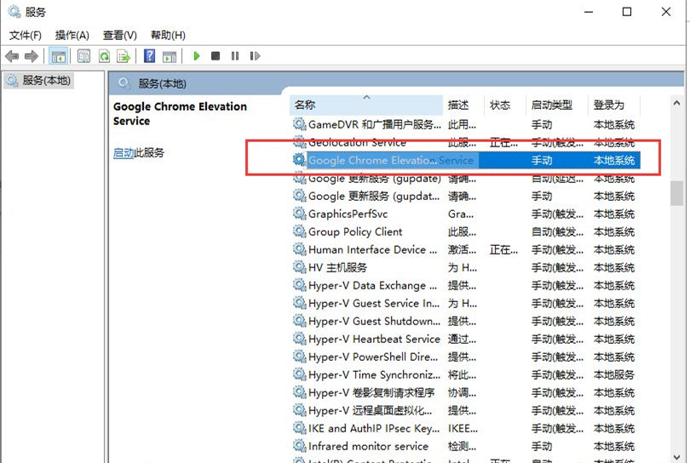Sort list by 启动类型 column header
Viewport: 690px width, 463px height.
click(552, 105)
